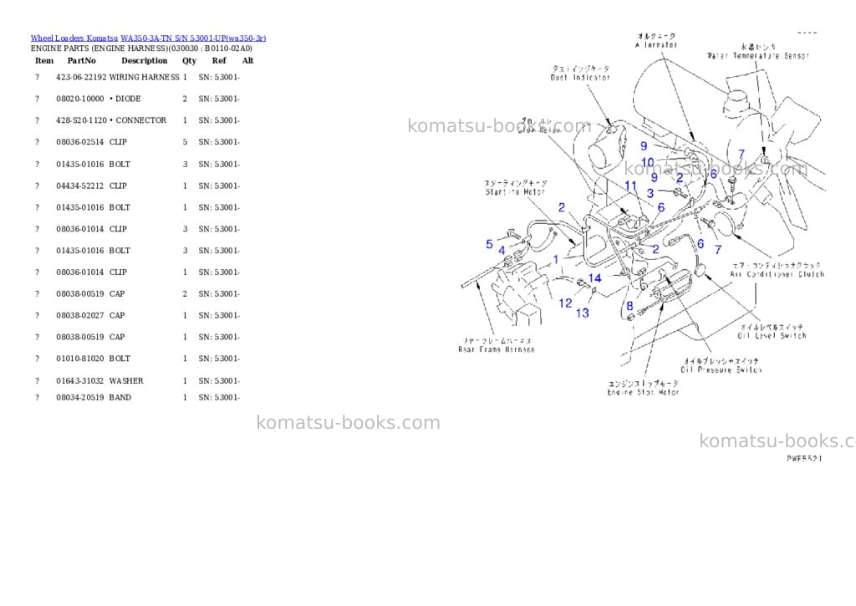
Task: Select part number 01010-81020
Action: coord(79,359)
